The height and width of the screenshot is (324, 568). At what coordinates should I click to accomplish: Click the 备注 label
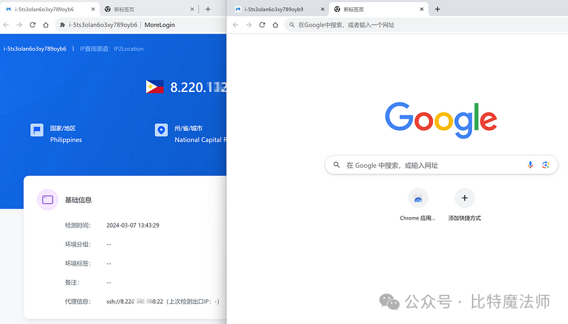[x=71, y=283]
